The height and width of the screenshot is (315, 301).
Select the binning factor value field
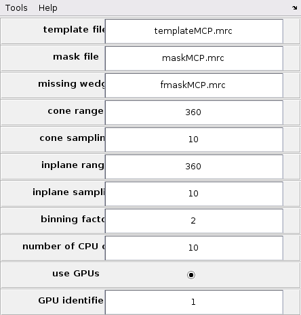[194, 221]
